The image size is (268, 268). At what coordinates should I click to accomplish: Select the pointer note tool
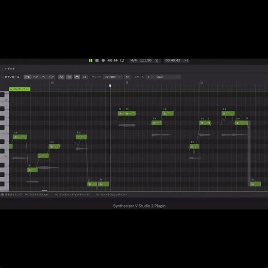pyautogui.click(x=27, y=77)
